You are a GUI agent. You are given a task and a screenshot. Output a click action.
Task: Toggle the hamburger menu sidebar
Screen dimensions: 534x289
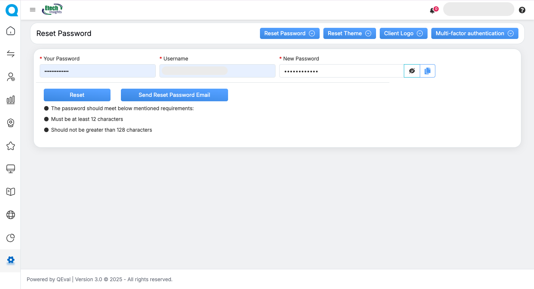tap(33, 10)
